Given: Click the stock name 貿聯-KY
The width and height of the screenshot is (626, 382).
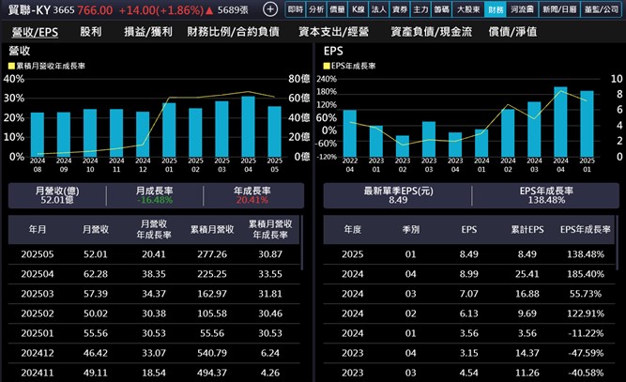Looking at the screenshot, I should tap(29, 10).
